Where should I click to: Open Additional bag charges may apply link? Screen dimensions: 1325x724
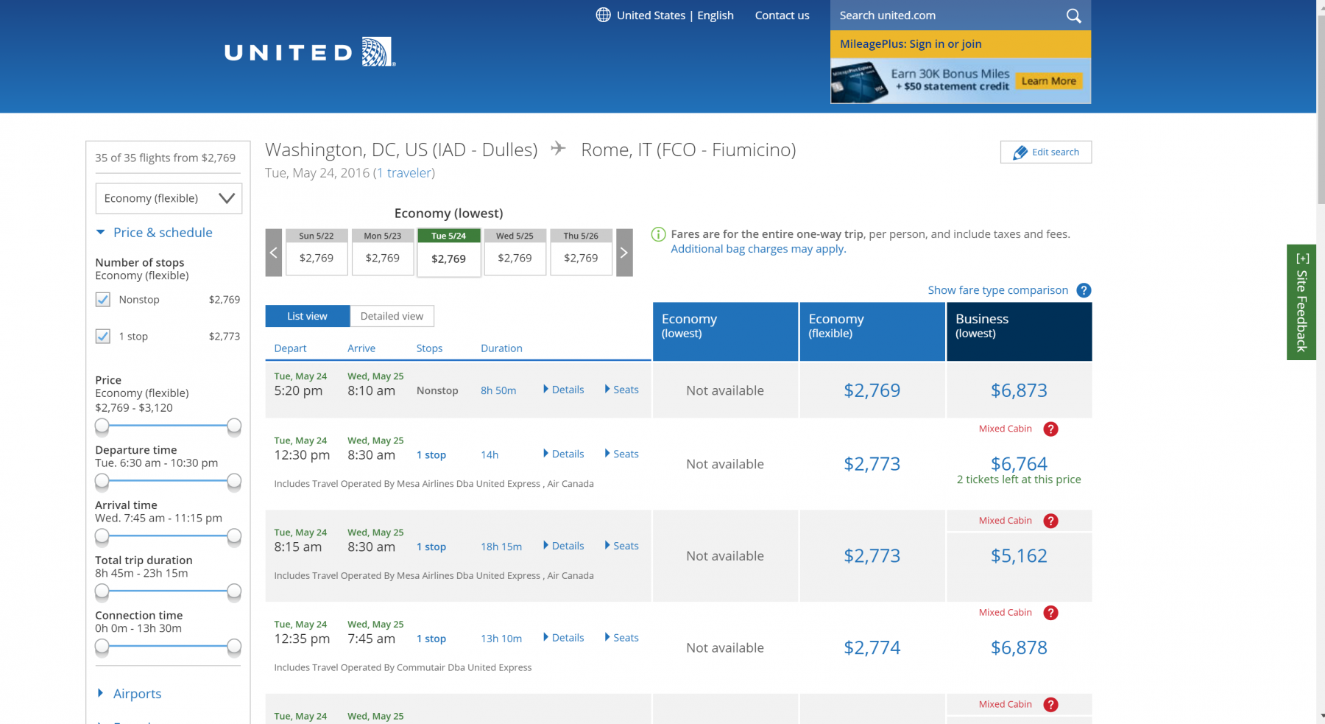(x=758, y=249)
